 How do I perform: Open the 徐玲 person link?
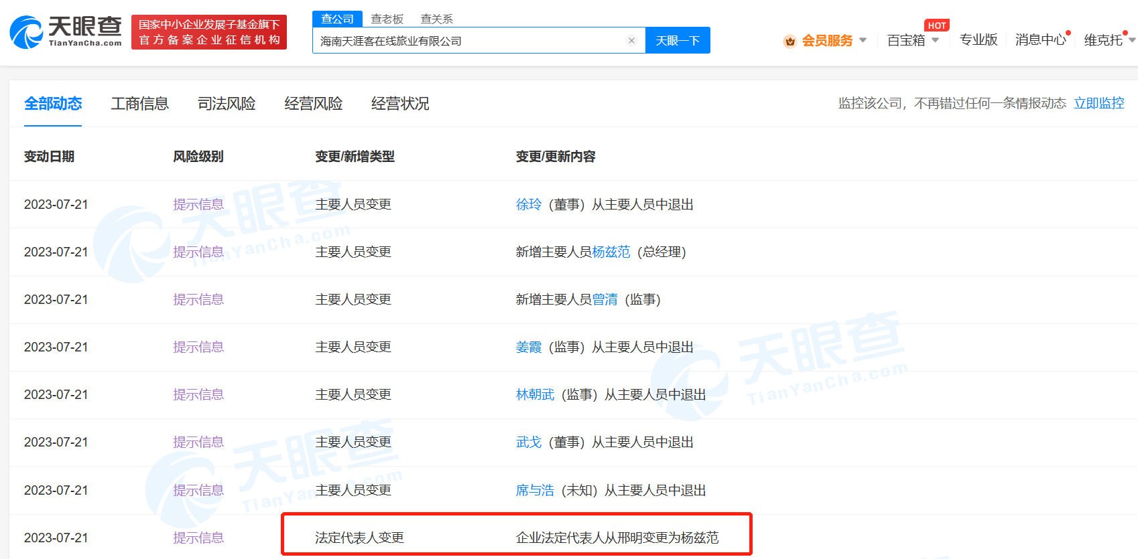(528, 204)
